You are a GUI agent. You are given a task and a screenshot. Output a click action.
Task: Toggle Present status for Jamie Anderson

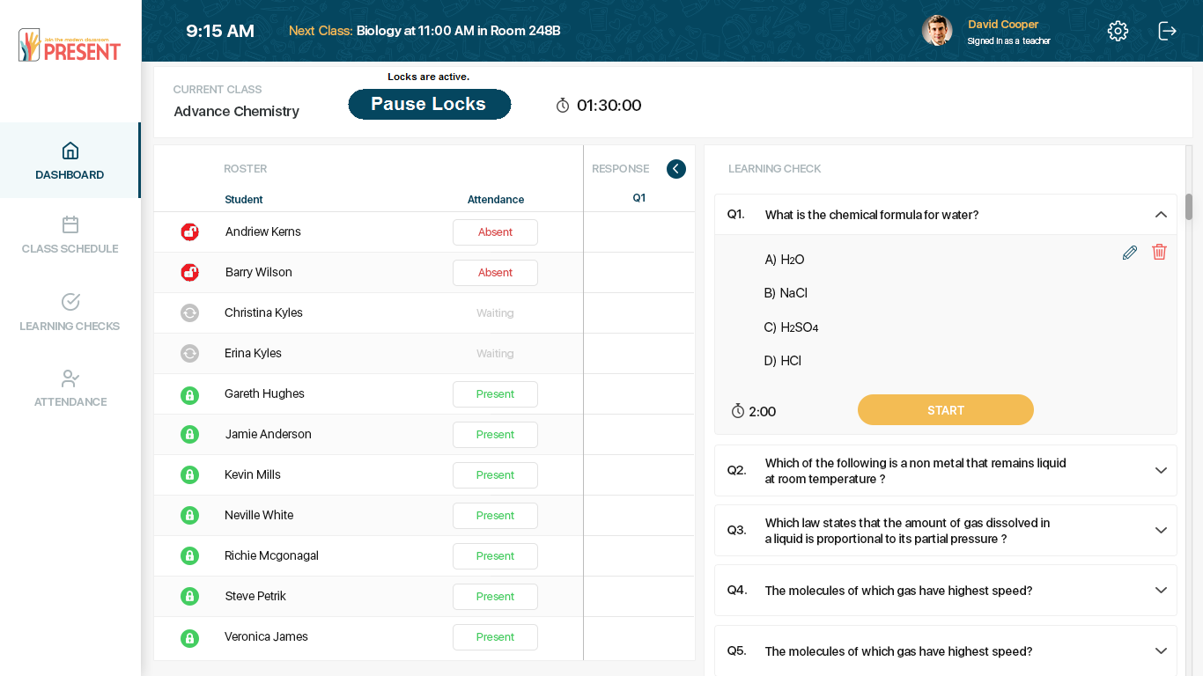point(495,435)
